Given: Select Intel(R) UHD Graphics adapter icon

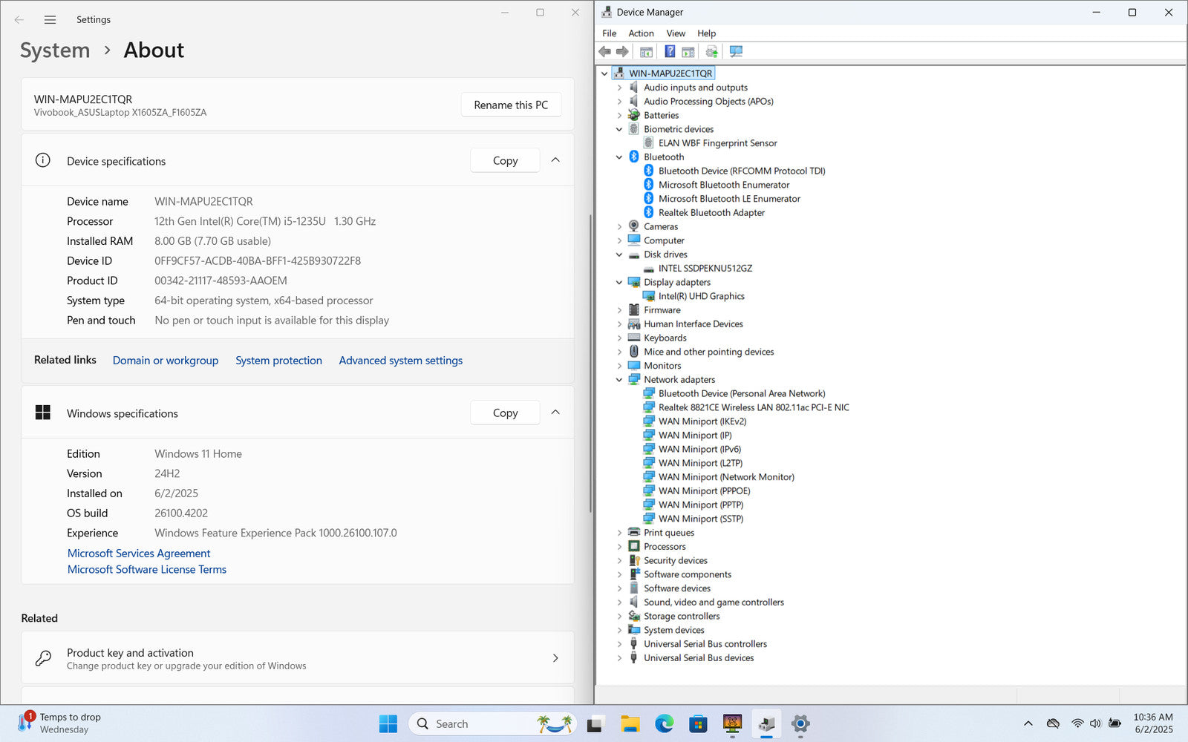Looking at the screenshot, I should (x=648, y=296).
